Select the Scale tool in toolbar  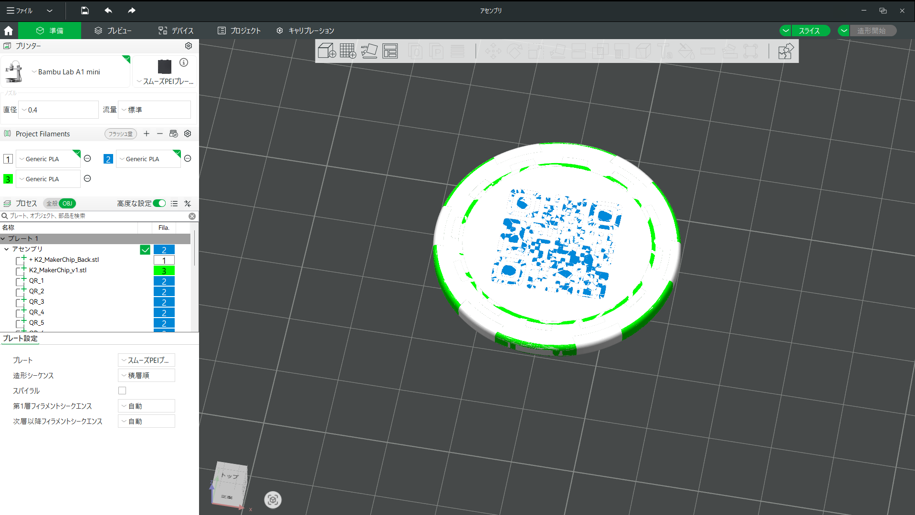click(x=536, y=51)
